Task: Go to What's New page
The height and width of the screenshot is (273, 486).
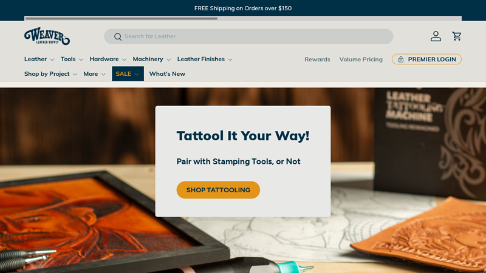Action: coord(167,74)
